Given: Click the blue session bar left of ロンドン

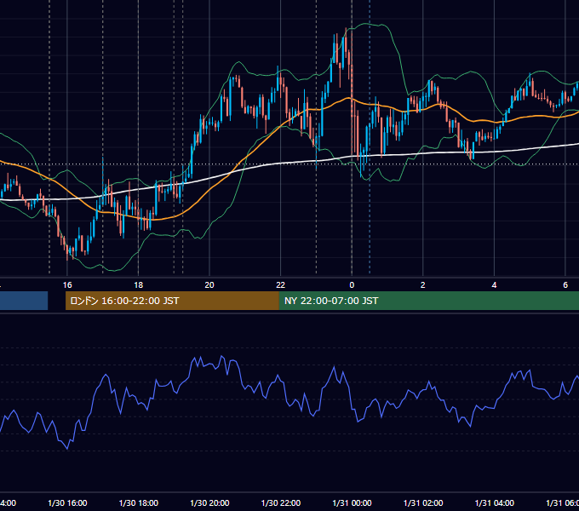Looking at the screenshot, I should pos(24,301).
